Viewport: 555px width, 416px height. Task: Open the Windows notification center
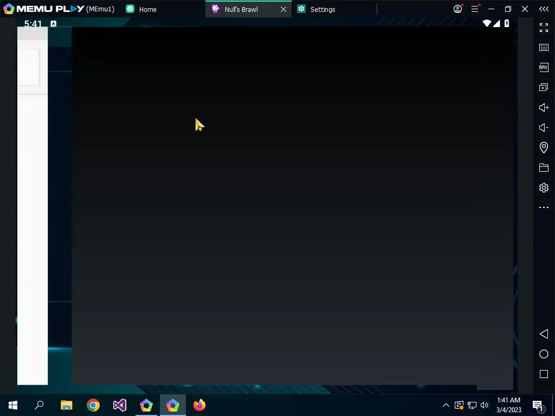pyautogui.click(x=538, y=406)
